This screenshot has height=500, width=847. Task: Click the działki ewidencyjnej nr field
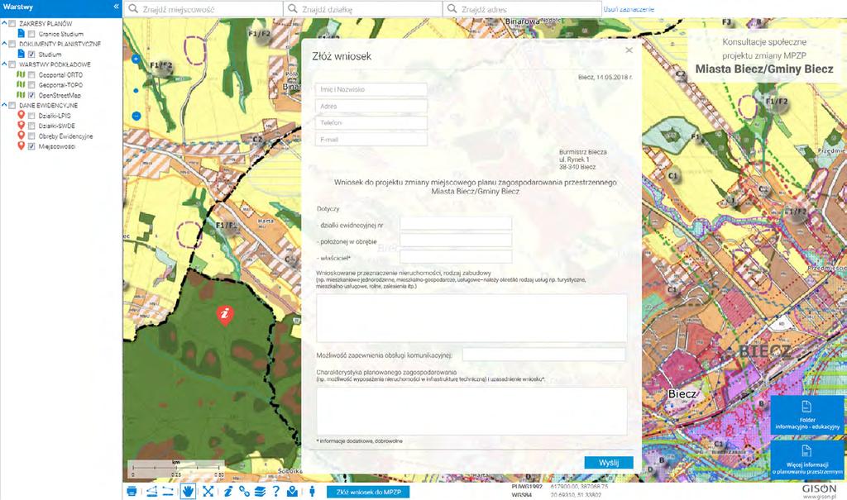(x=456, y=224)
